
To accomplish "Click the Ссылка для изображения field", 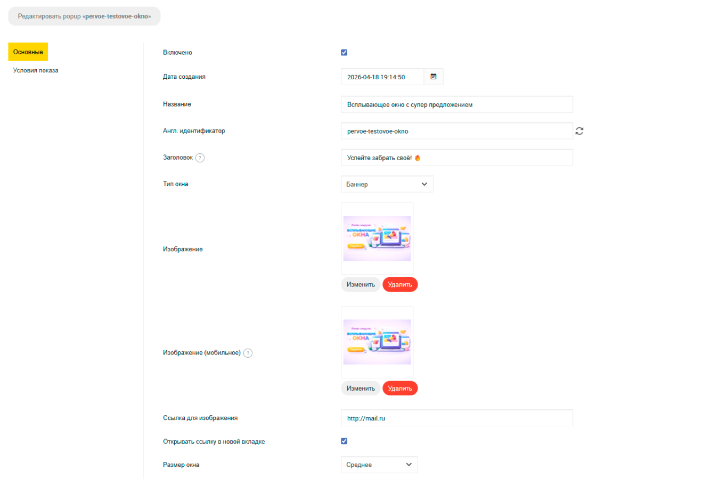I will pos(456,418).
